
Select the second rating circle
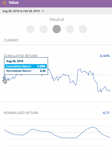[43, 29]
